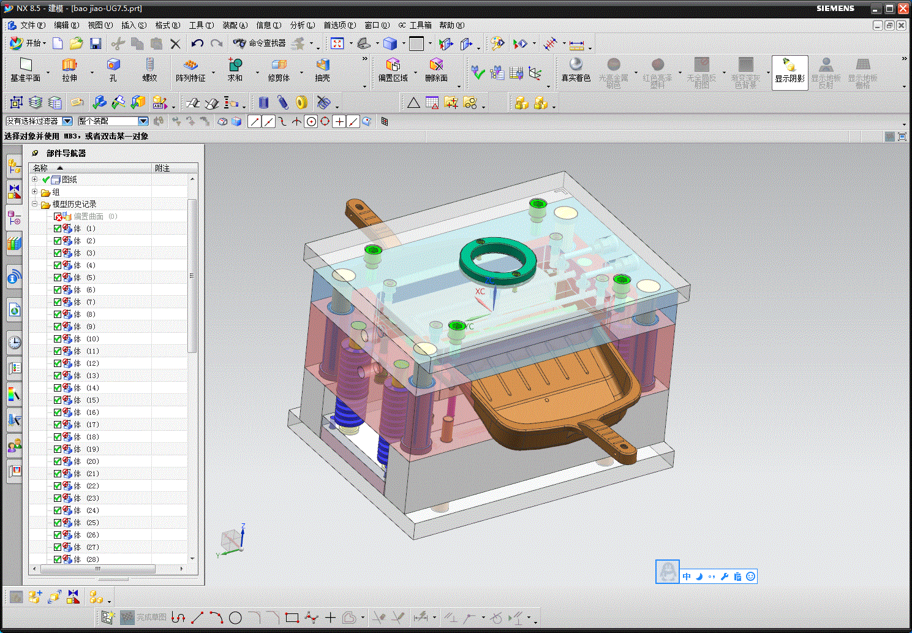Delete using the X icon in toolbar

(175, 44)
